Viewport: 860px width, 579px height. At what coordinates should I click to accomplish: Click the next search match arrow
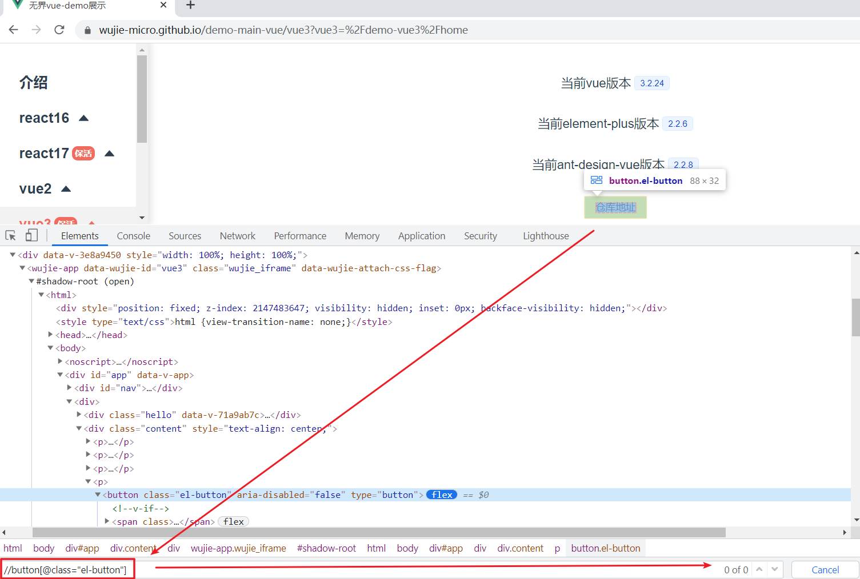pos(775,569)
